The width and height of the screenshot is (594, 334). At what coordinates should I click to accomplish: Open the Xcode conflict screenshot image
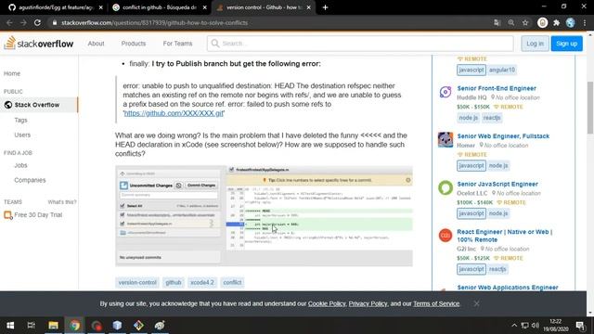(264, 216)
